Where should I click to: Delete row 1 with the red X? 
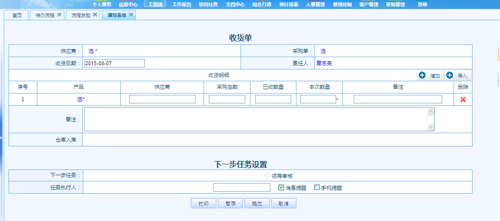[x=463, y=99]
